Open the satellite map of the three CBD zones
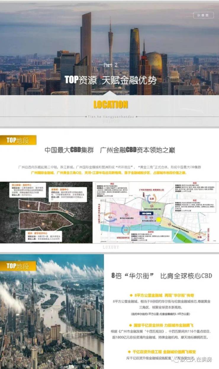The width and height of the screenshot is (219, 369). pyautogui.click(x=46, y=213)
